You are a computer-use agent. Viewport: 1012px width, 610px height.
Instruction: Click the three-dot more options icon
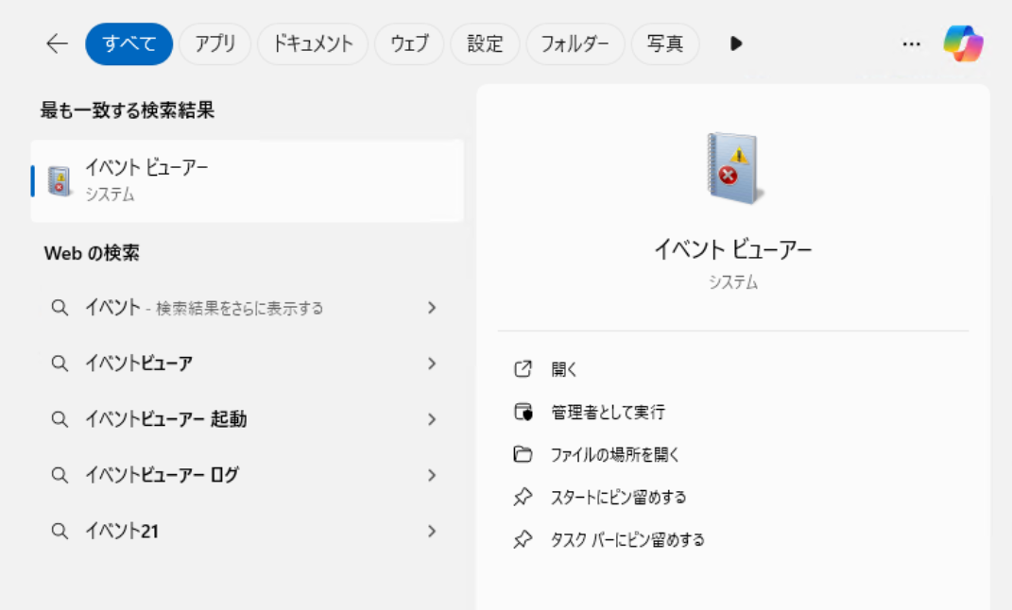click(x=911, y=44)
